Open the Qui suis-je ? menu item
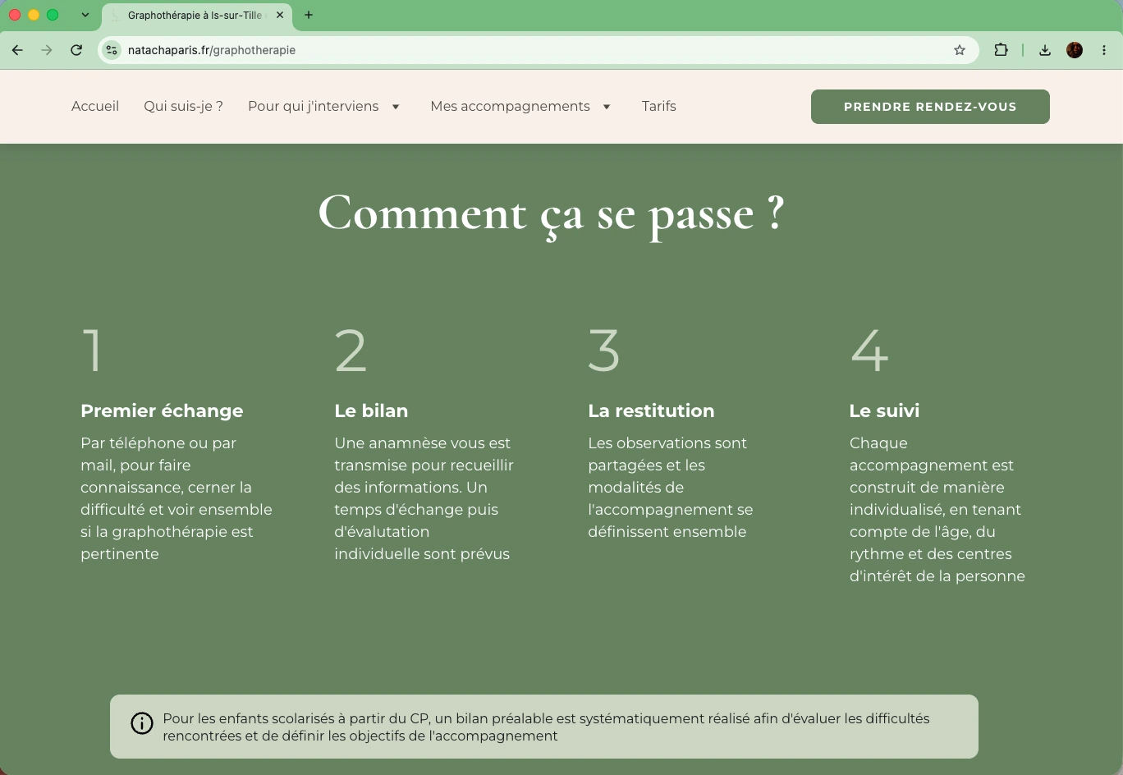 click(183, 106)
